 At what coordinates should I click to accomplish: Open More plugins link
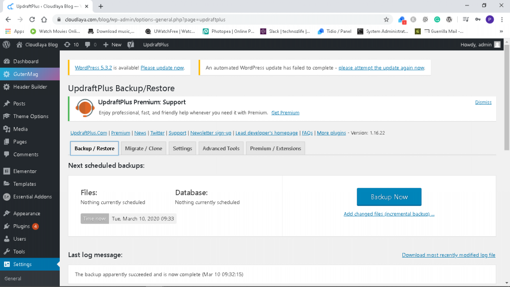(x=331, y=133)
